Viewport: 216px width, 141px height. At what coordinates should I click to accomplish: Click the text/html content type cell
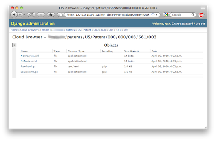coord(73,67)
